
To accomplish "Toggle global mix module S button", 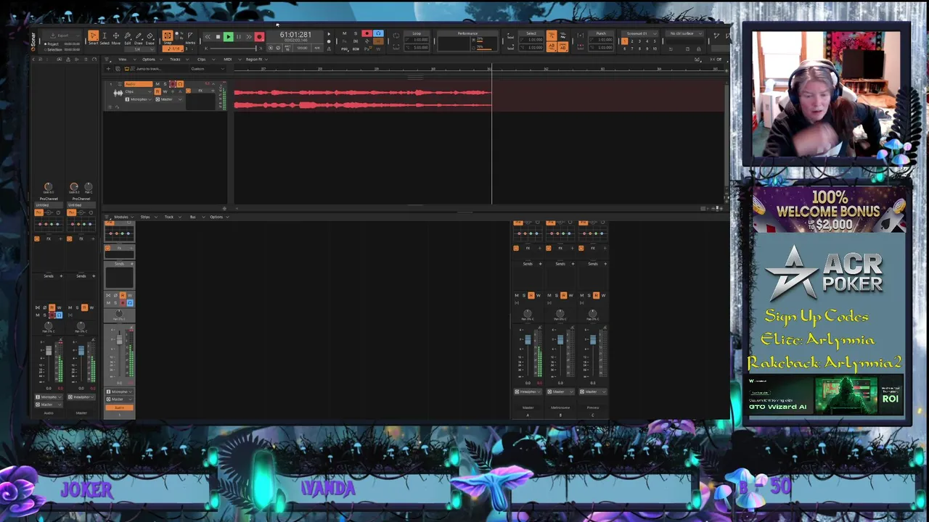I will [x=356, y=33].
